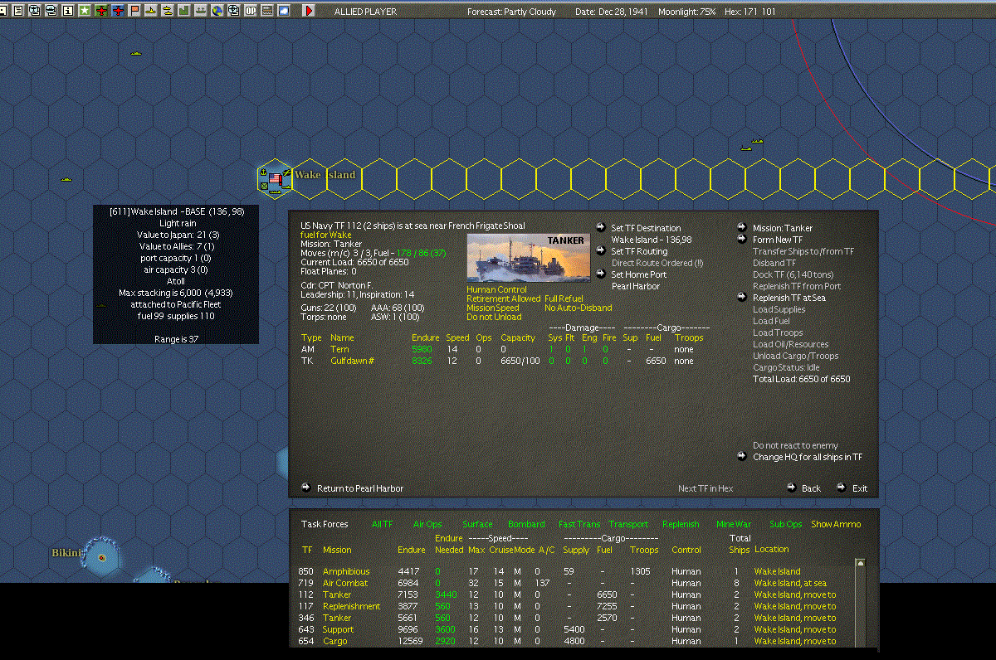Image resolution: width=996 pixels, height=660 pixels.
Task: Toggle Human Control setting
Action: (496, 289)
